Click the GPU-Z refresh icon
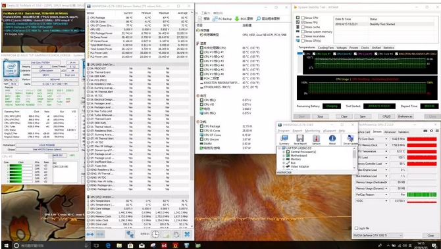Image resolution: width=441 pixels, height=249 pixels. click(x=431, y=131)
